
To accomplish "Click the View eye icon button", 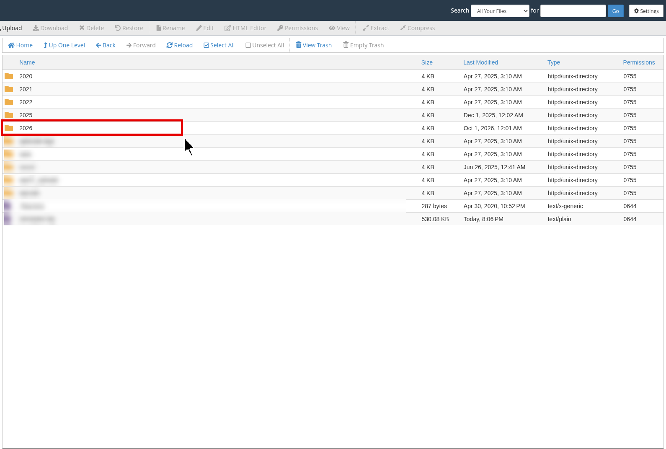I will point(339,28).
